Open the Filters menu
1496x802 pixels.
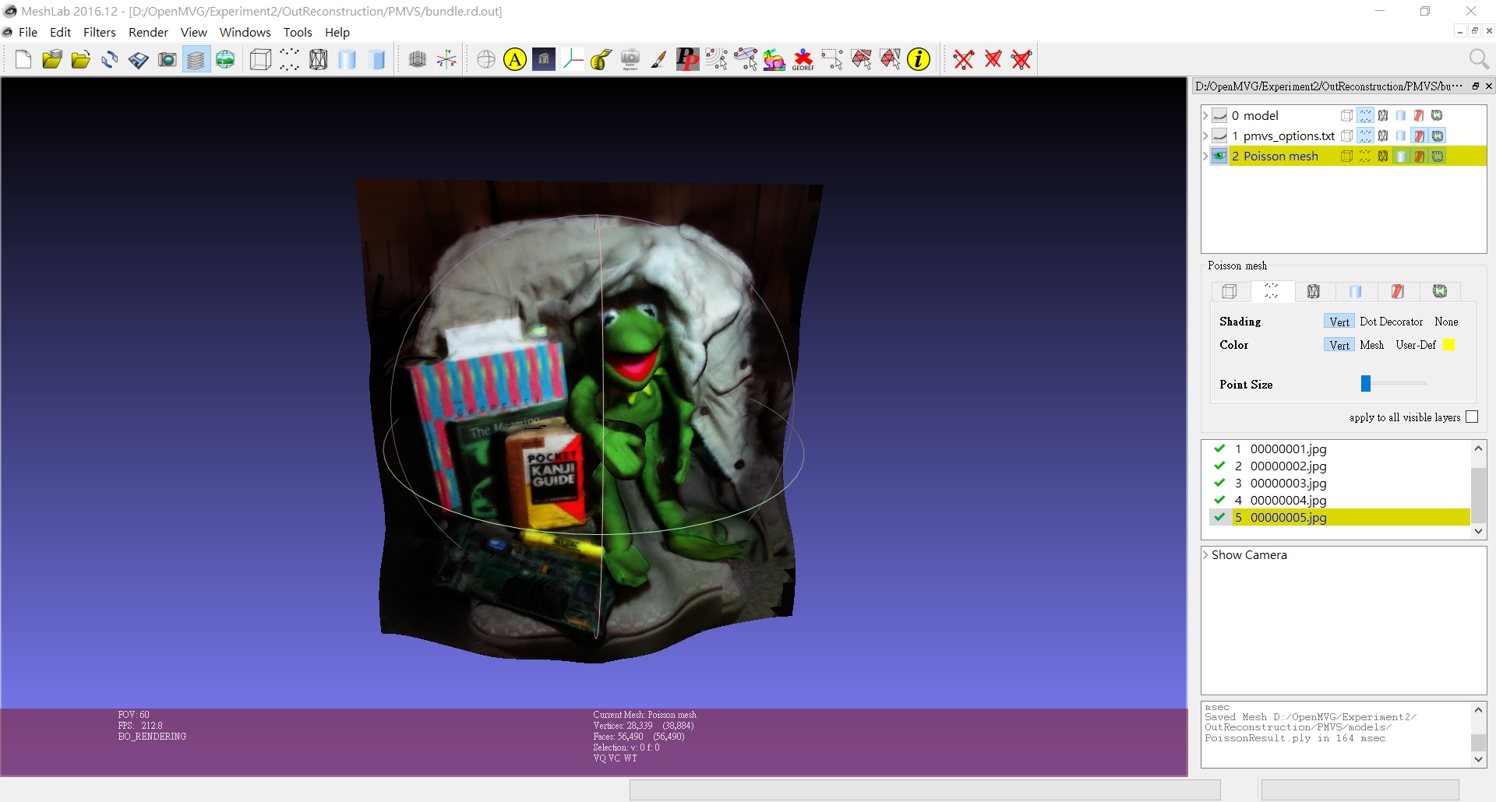tap(100, 32)
